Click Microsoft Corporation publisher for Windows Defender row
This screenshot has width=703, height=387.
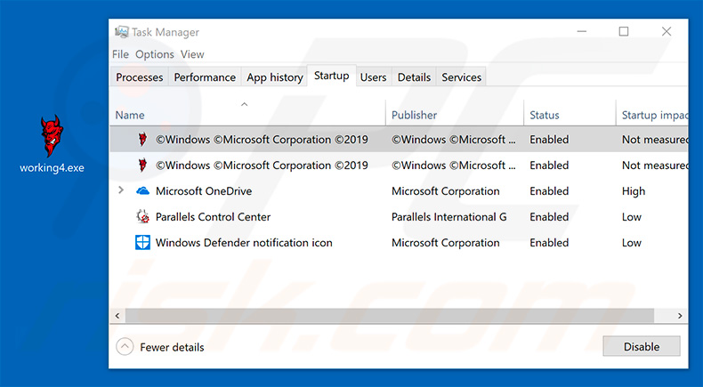(445, 243)
